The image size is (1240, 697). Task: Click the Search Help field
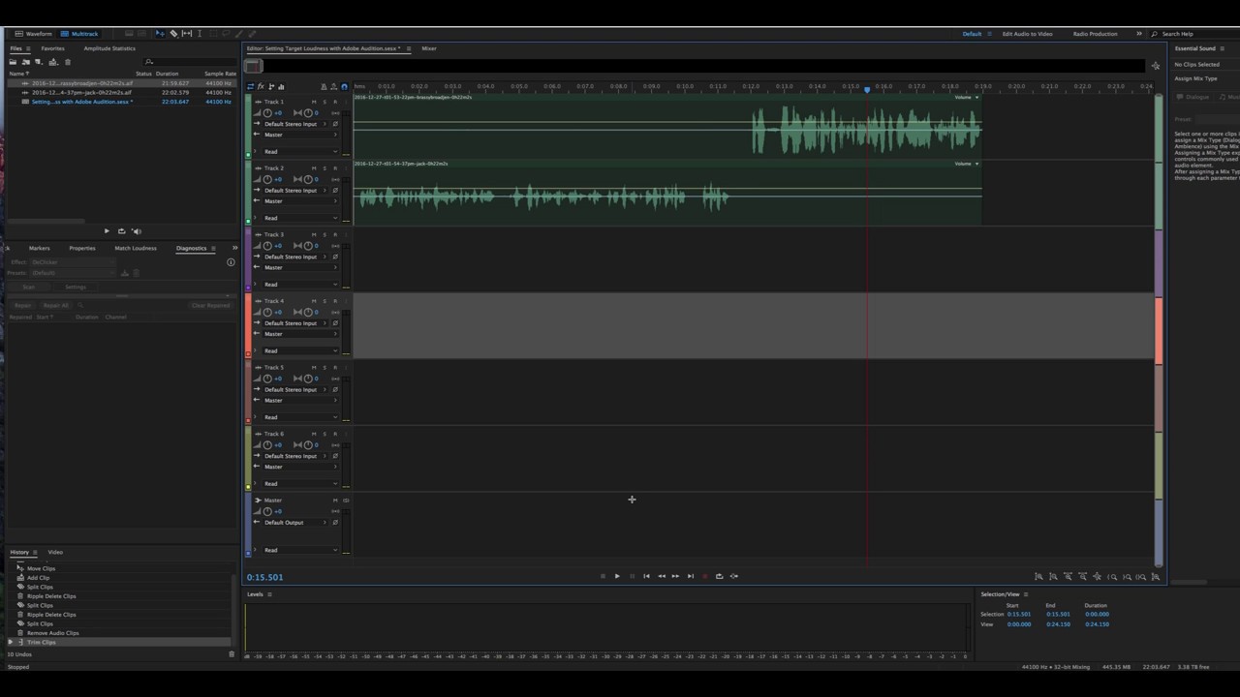pyautogui.click(x=1191, y=34)
